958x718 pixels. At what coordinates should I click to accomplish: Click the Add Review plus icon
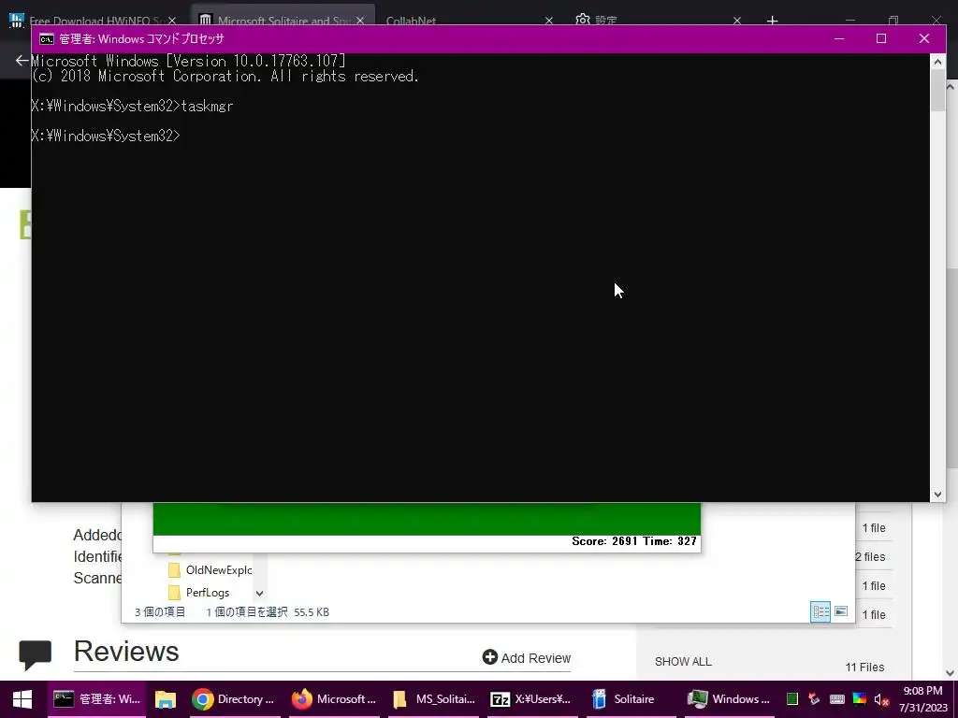click(489, 657)
